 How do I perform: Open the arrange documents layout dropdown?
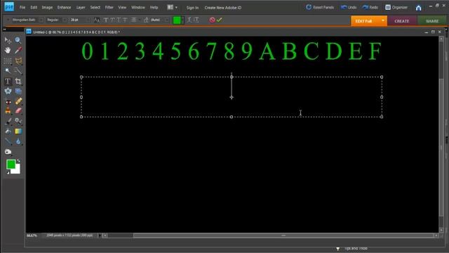coord(172,7)
